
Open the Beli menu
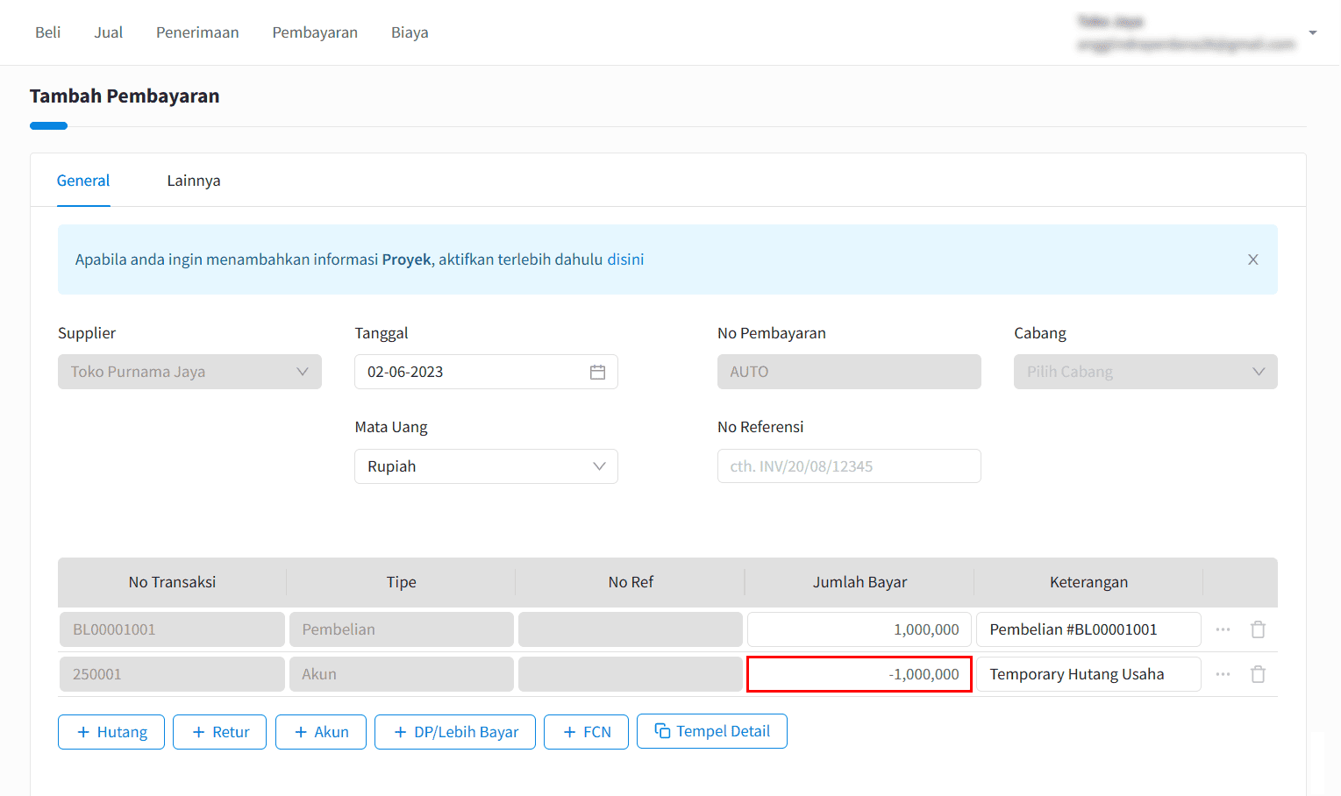pyautogui.click(x=48, y=32)
